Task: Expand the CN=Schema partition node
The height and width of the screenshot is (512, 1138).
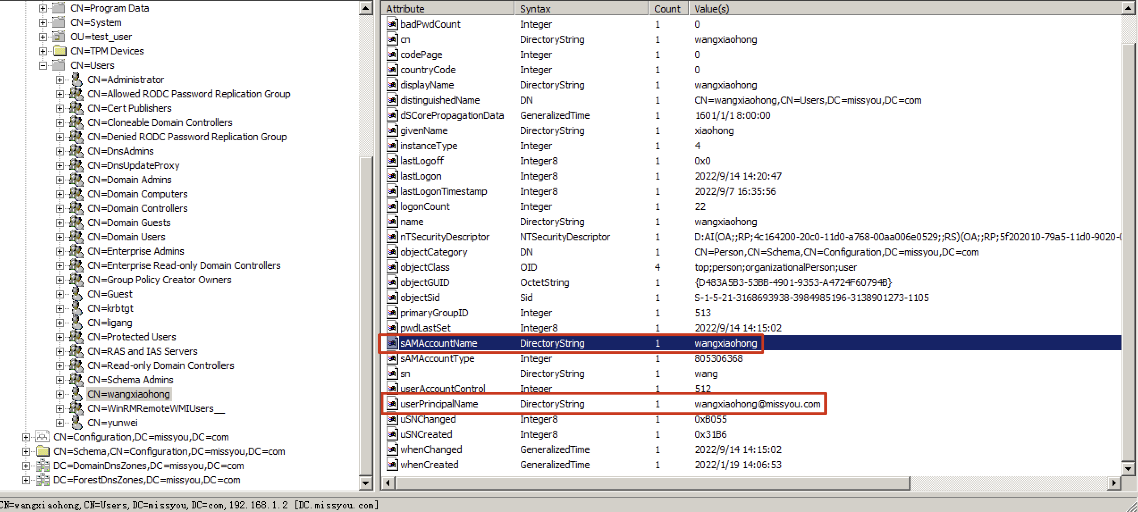Action: (26, 451)
